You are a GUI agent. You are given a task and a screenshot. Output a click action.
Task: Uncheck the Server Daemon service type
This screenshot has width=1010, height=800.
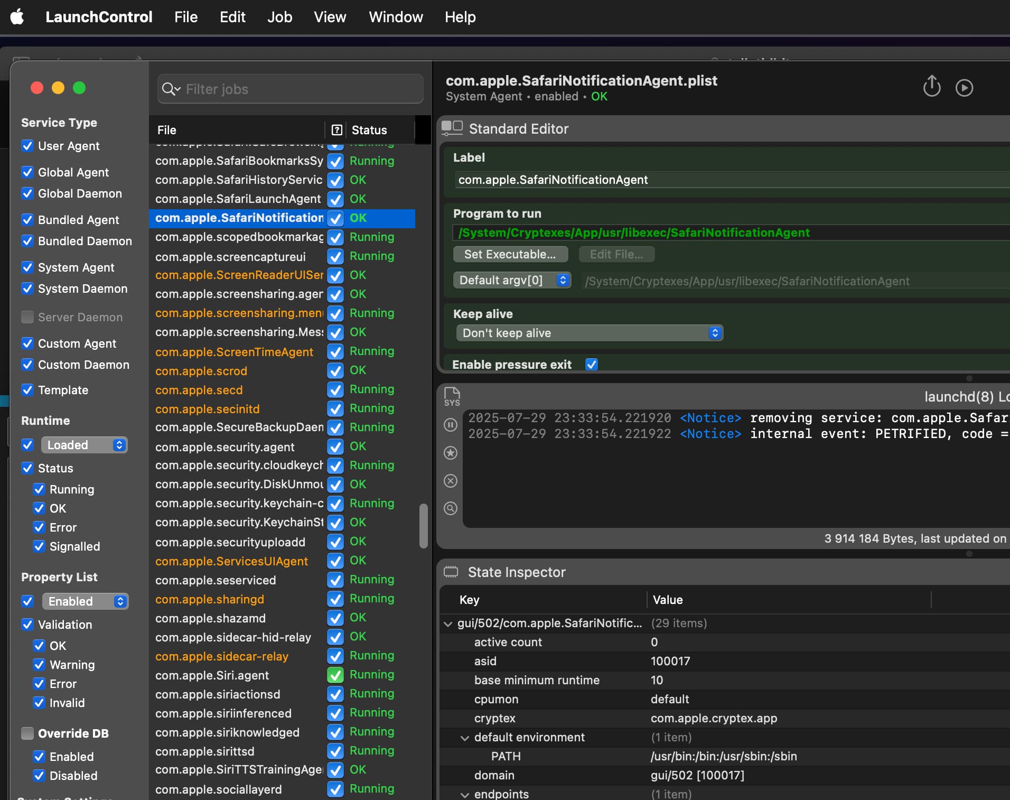click(27, 317)
